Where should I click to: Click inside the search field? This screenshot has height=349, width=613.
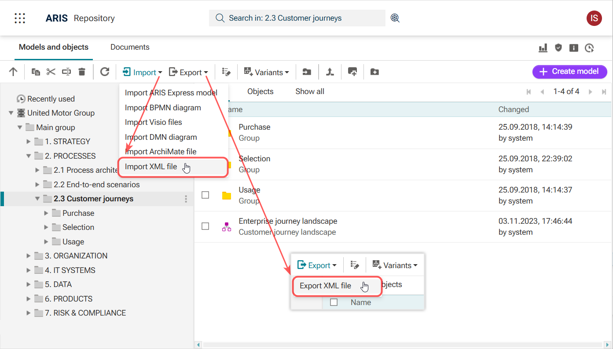(297, 18)
